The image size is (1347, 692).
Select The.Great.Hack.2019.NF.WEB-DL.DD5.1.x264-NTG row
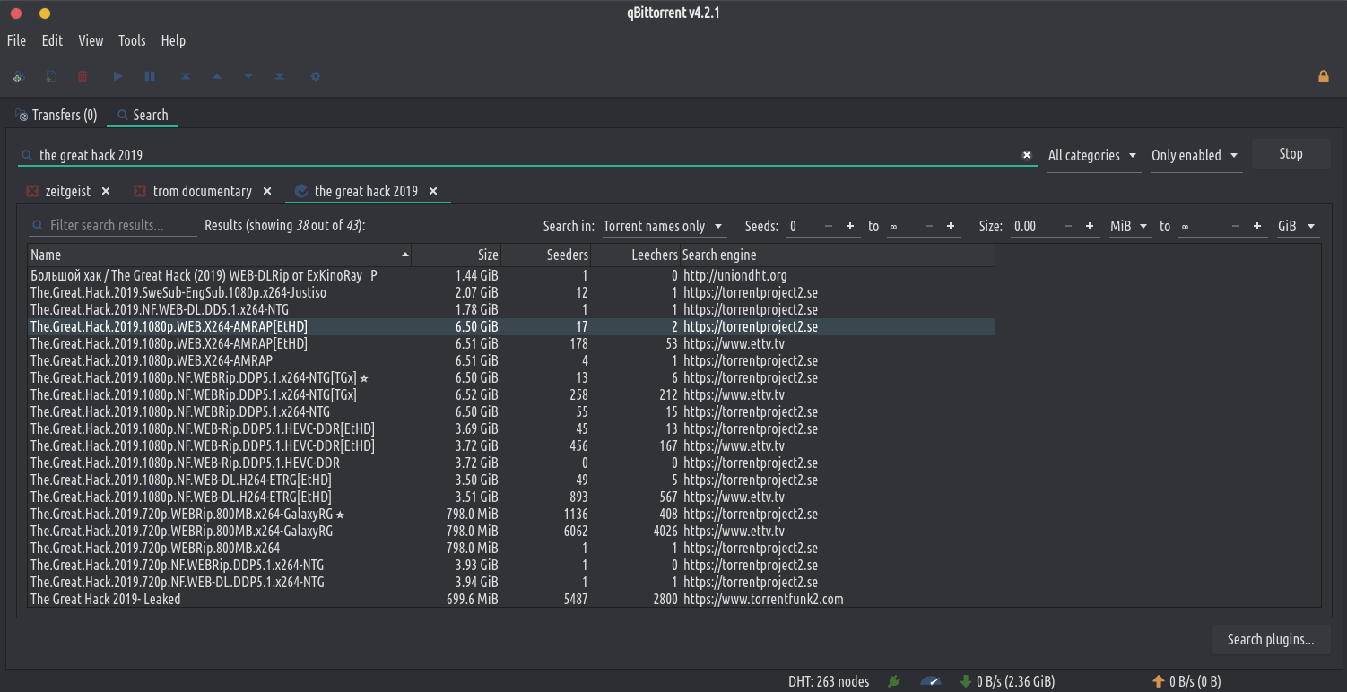pyautogui.click(x=511, y=310)
